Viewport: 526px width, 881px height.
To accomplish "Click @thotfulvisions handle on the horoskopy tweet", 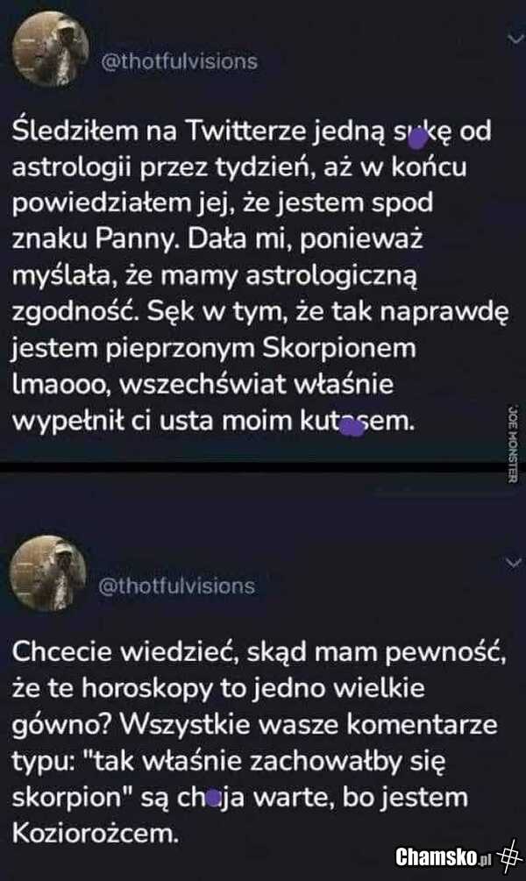I will pyautogui.click(x=177, y=586).
